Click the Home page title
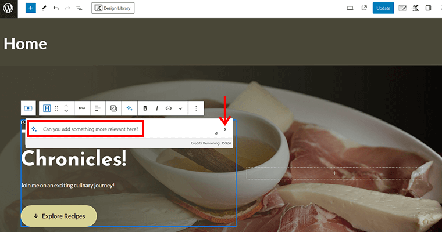Screen dimensions: 442x232 [26, 44]
